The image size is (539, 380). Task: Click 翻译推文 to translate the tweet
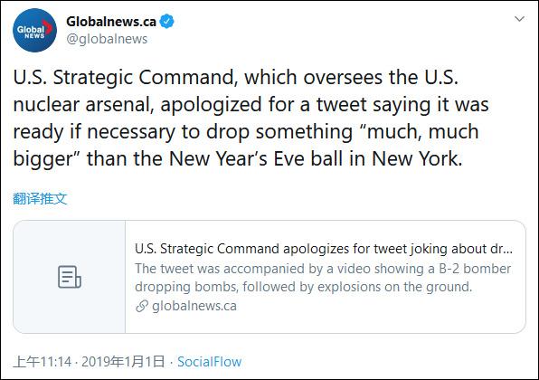coord(40,198)
